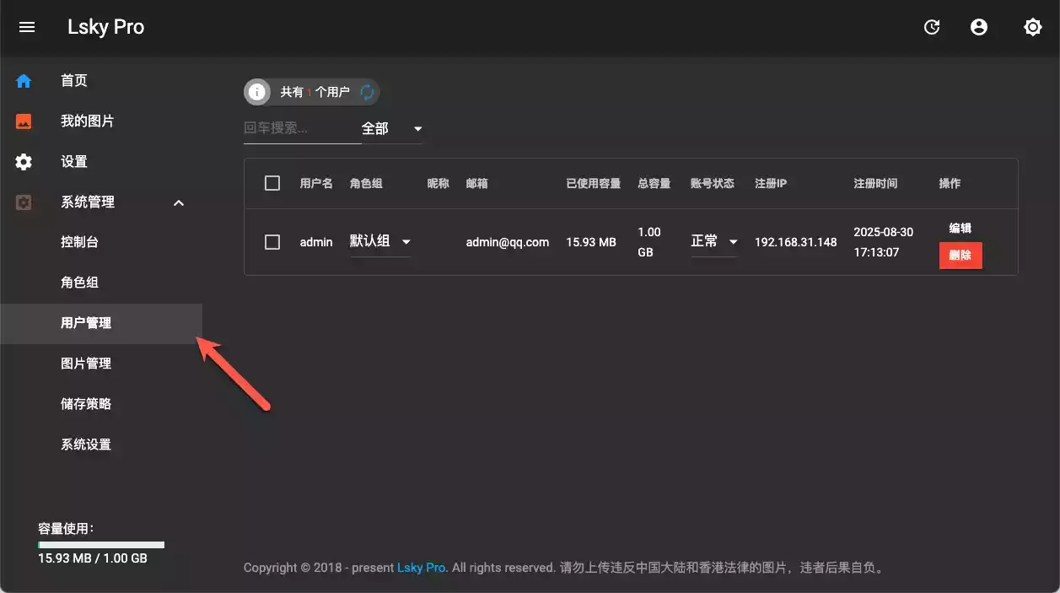This screenshot has width=1060, height=593.
Task: Click the history clock icon in header
Action: (932, 27)
